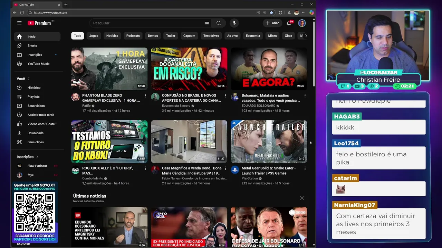Open the YouTube account avatar menu

point(302,23)
